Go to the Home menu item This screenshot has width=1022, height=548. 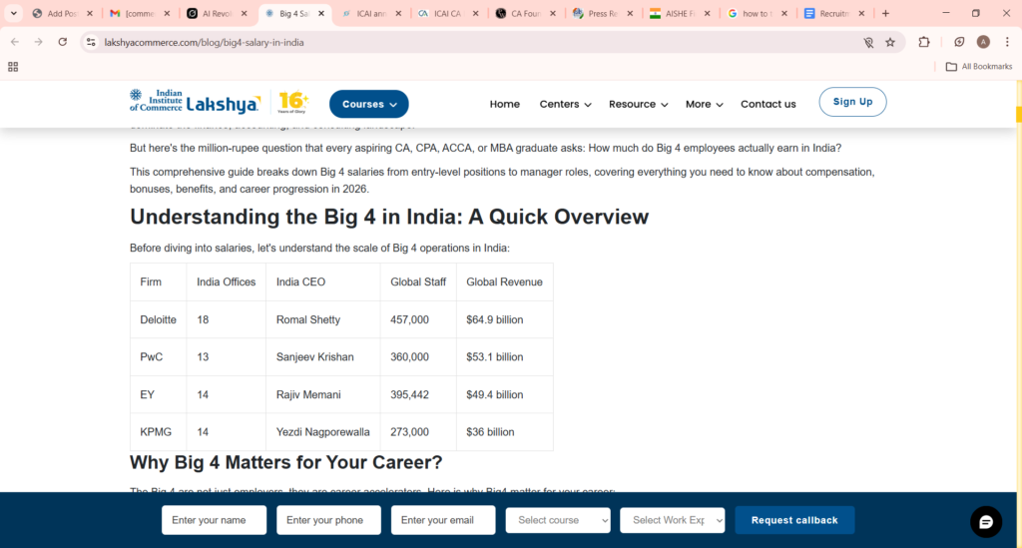[504, 104]
